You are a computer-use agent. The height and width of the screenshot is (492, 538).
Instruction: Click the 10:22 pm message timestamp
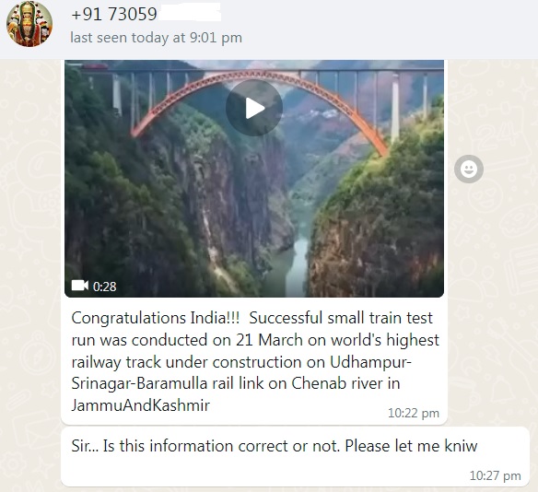pos(414,413)
